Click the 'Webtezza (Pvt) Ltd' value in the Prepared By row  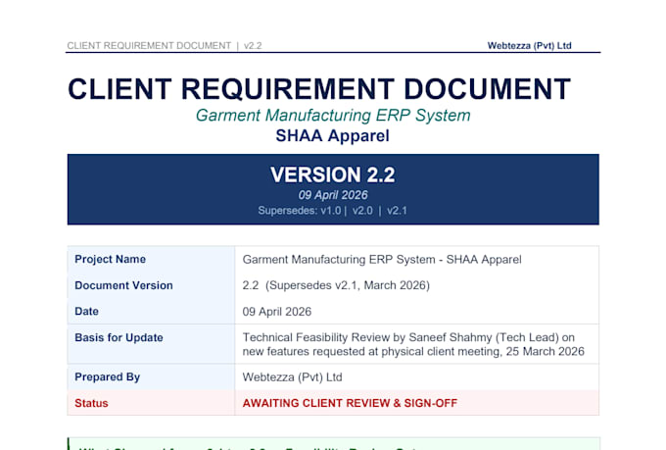click(x=292, y=377)
